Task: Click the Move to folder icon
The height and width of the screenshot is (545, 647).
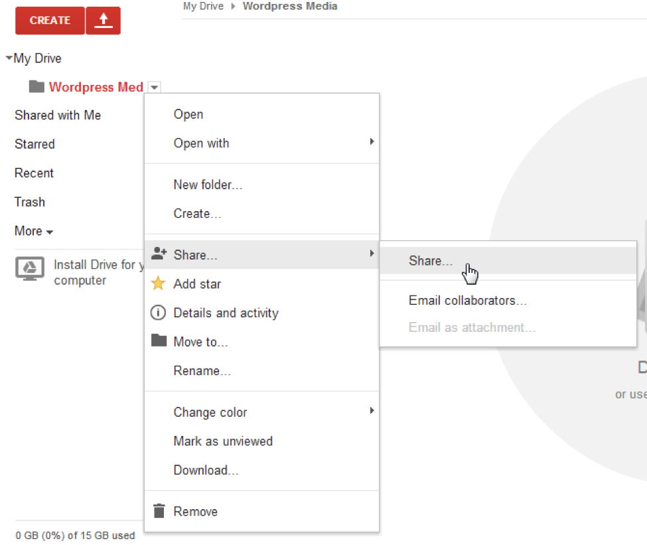Action: point(159,341)
